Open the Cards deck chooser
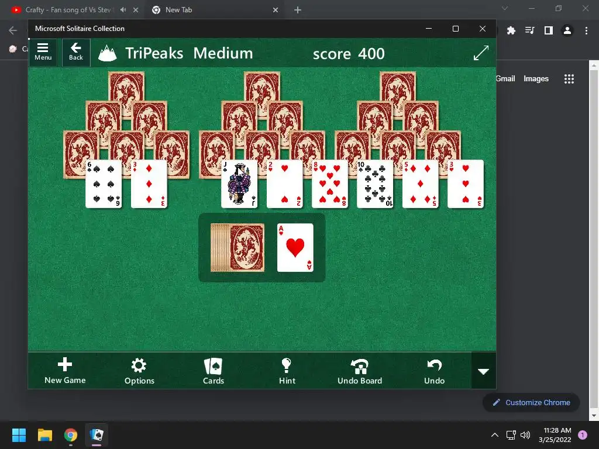This screenshot has height=449, width=599. 213,370
